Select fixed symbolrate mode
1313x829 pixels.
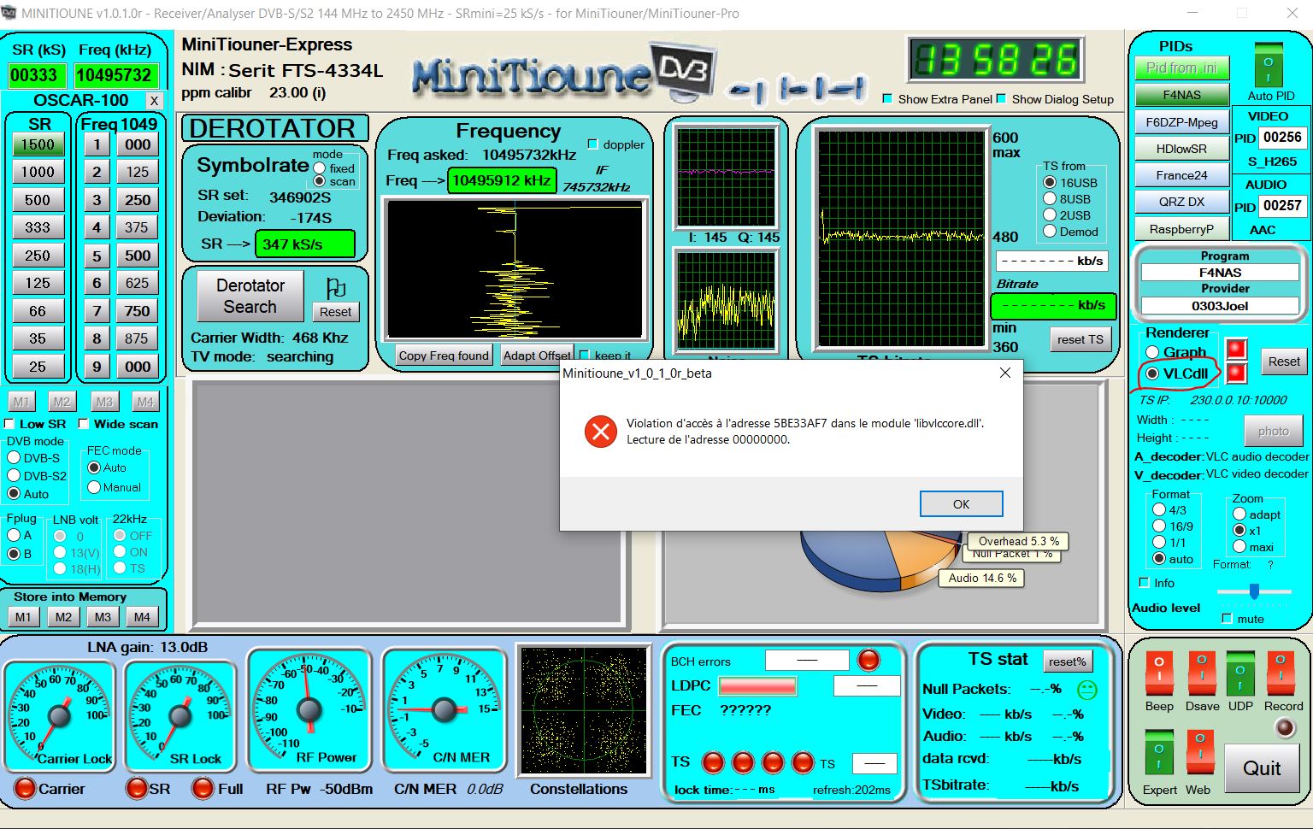click(320, 168)
